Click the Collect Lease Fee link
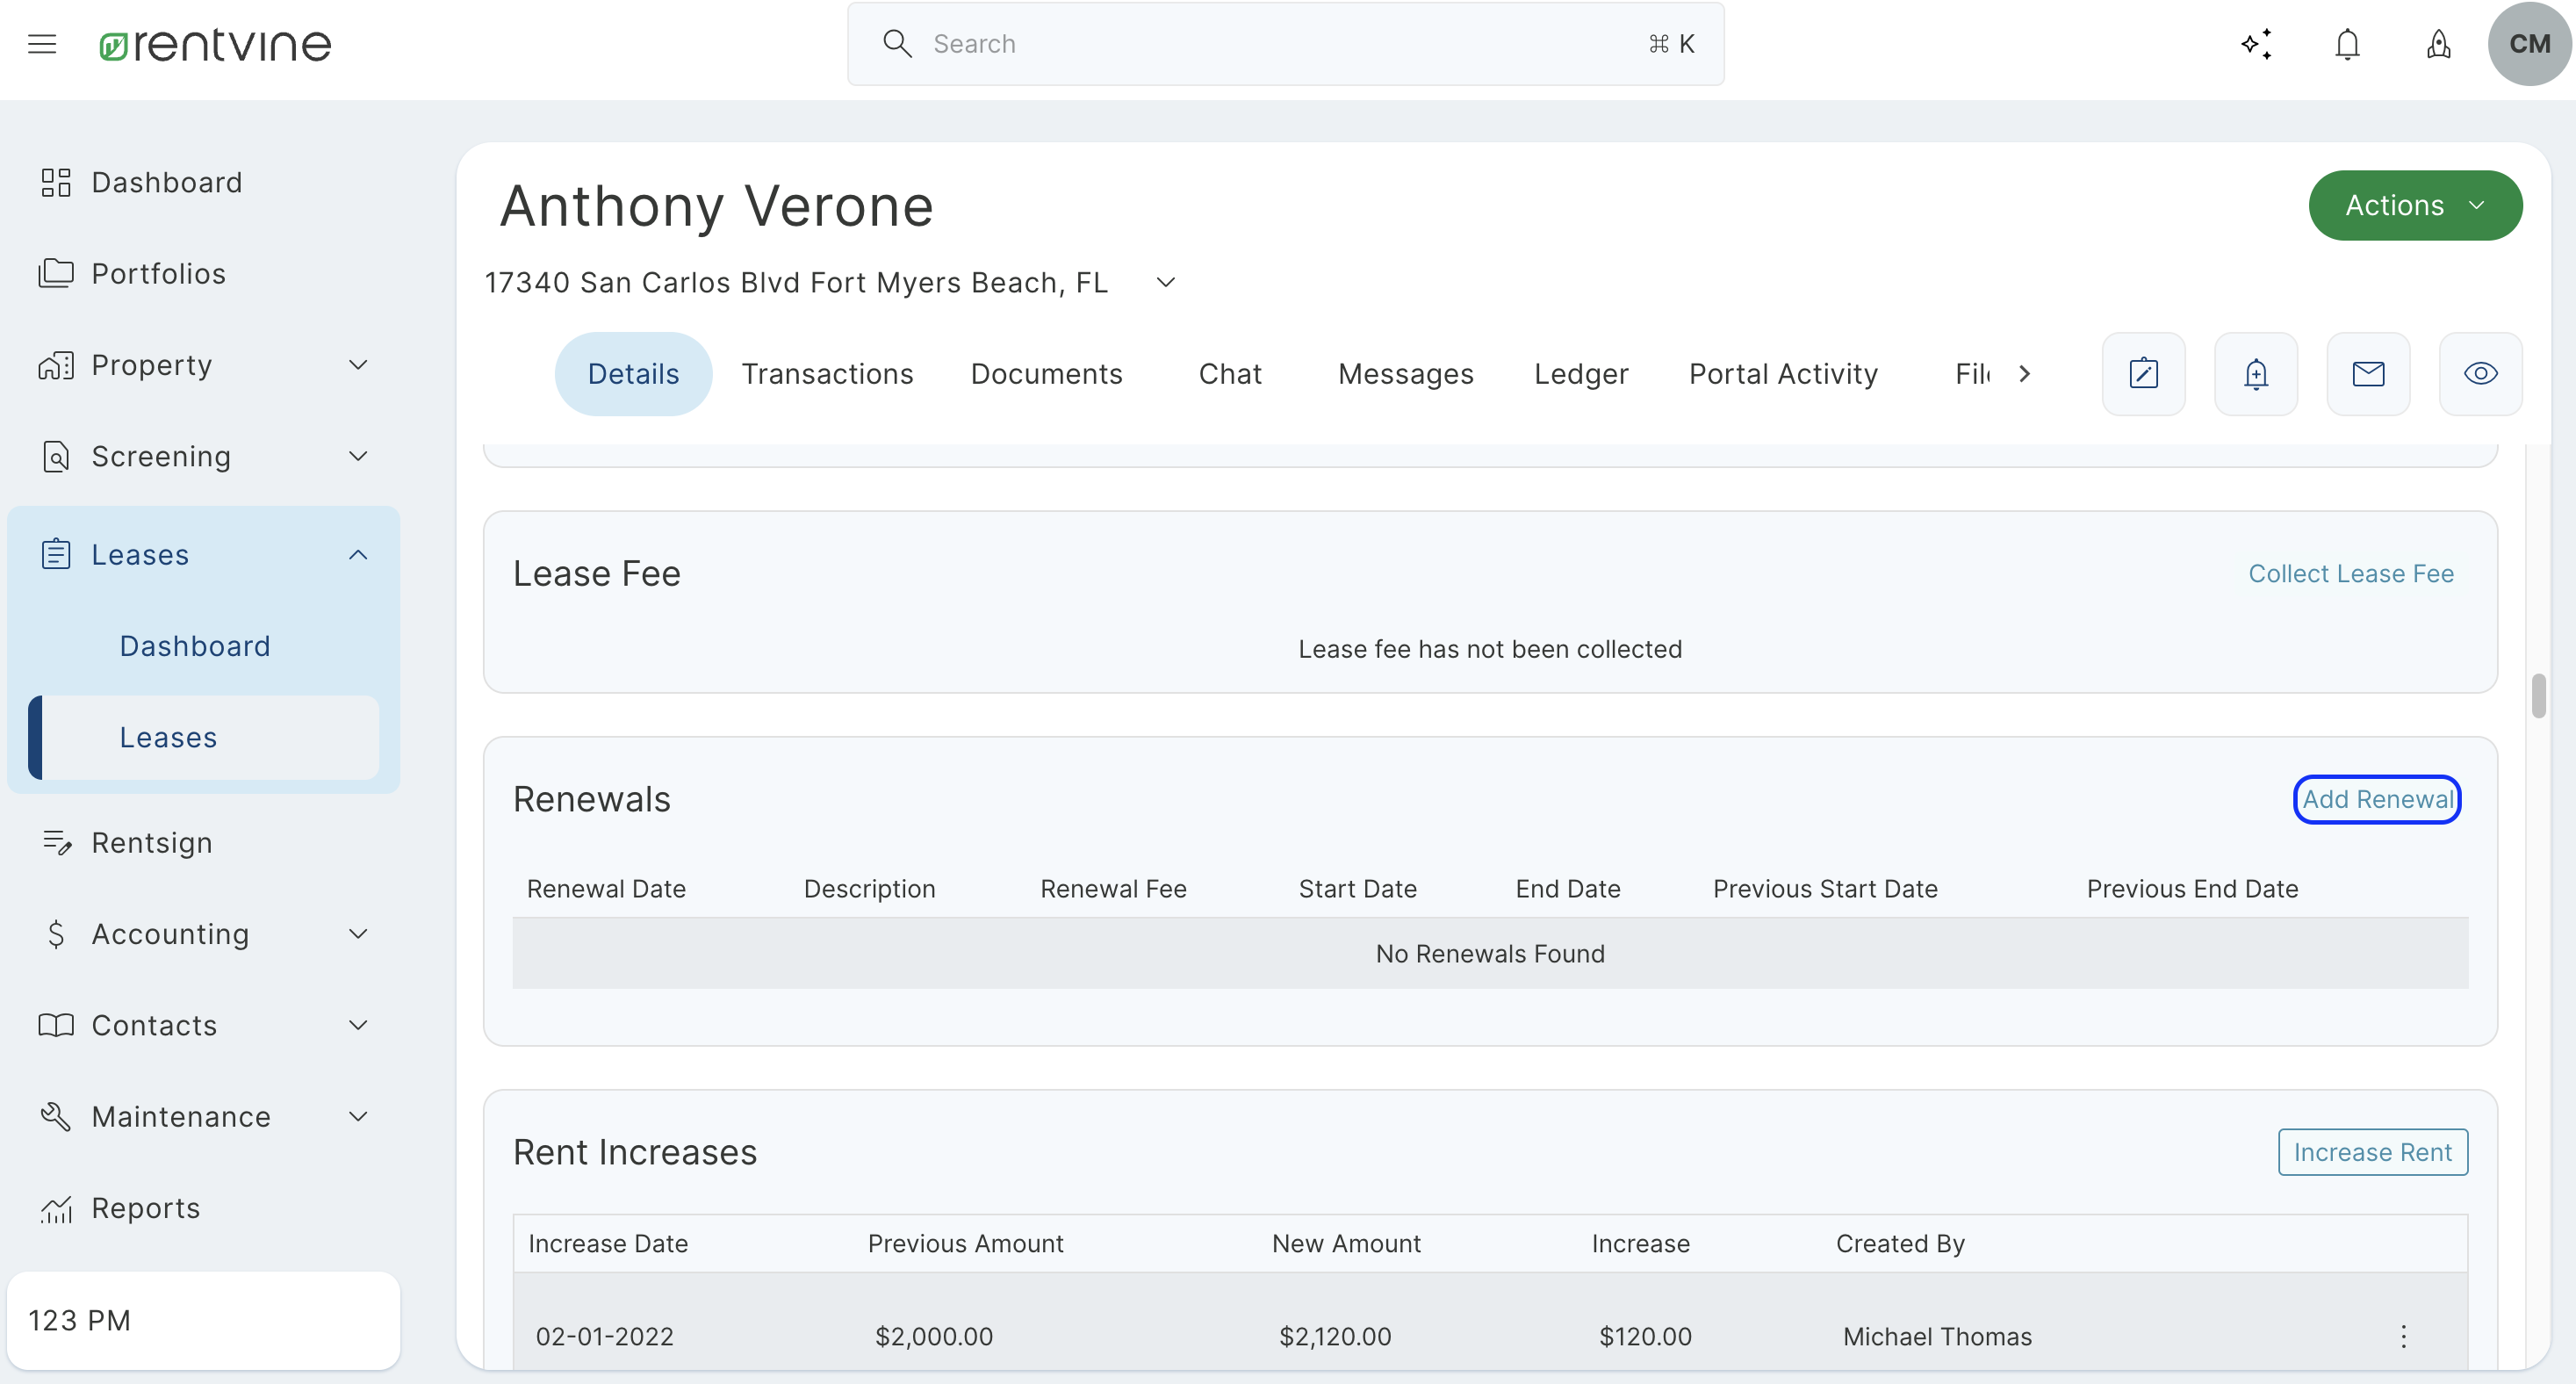The width and height of the screenshot is (2576, 1384). point(2351,573)
